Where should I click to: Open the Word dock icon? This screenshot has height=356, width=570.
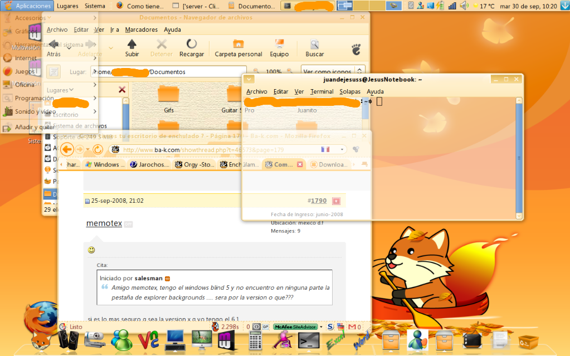point(362,340)
